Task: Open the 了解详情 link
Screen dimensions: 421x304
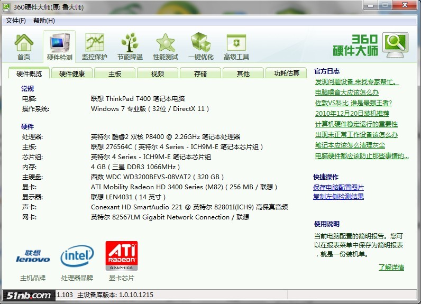Action: pyautogui.click(x=391, y=268)
